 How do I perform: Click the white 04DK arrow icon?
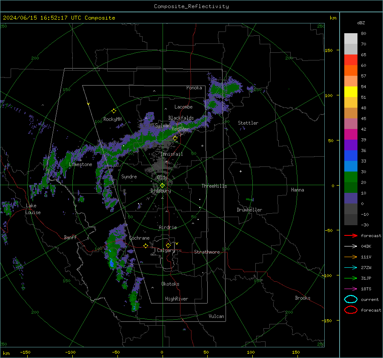351,246
